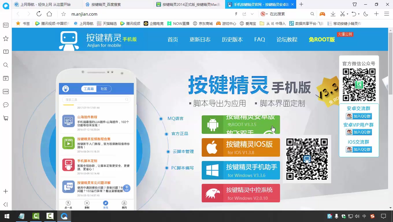Viewport: 393px width, 222px height.
Task: Open the sidebar news reader icon
Action: pyautogui.click(x=5, y=25)
